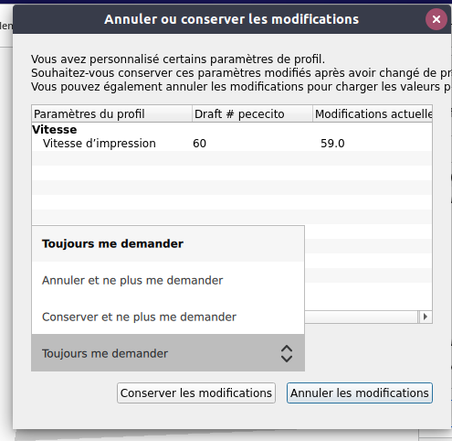The image size is (452, 441).
Task: Click the current value 59.0 cell
Action: pos(332,144)
